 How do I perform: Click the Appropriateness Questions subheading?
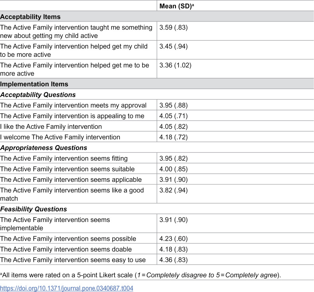coord(44,148)
